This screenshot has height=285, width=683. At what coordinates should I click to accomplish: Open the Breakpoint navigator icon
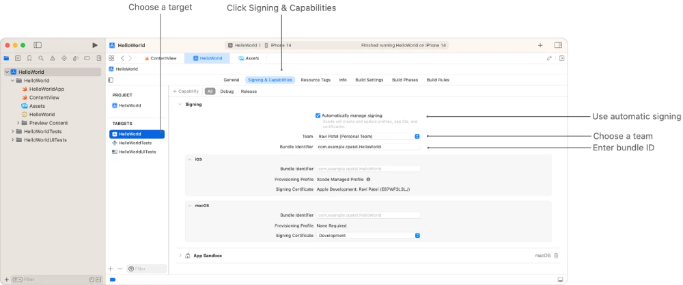click(x=87, y=58)
